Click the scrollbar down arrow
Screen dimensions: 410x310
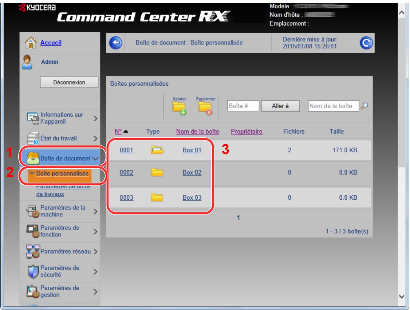[402, 297]
